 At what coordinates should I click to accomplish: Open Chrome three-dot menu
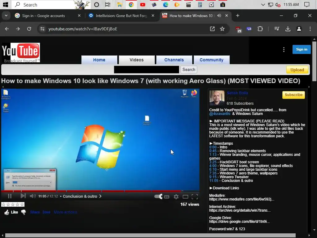point(310,29)
